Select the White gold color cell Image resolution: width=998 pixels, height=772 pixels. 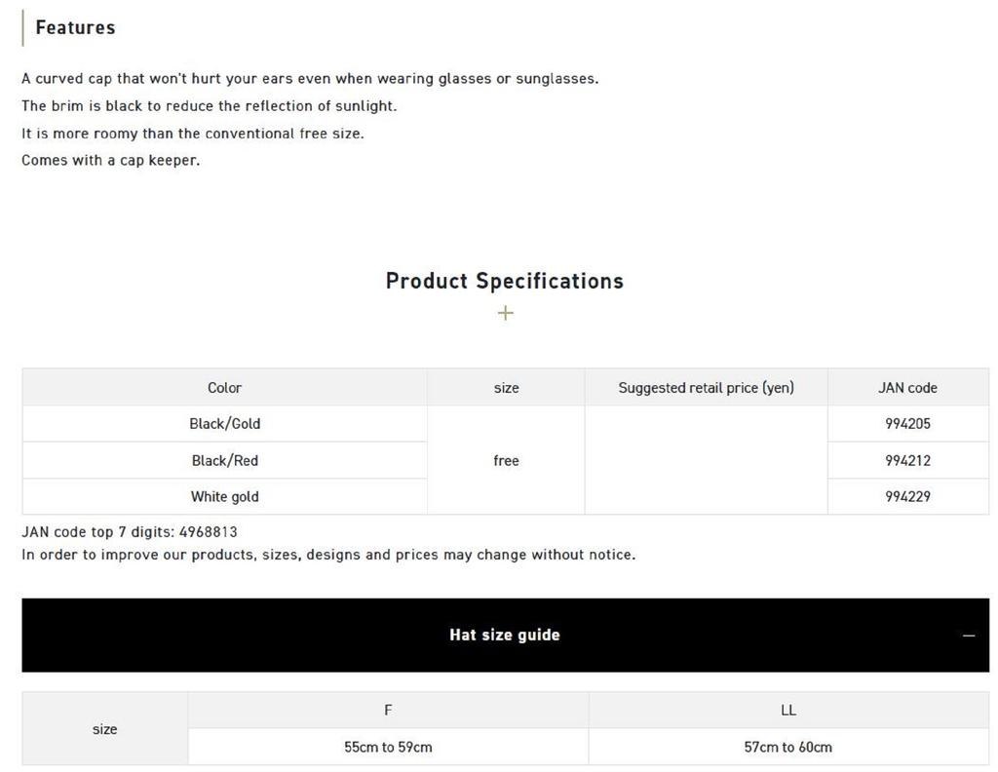pyautogui.click(x=224, y=496)
